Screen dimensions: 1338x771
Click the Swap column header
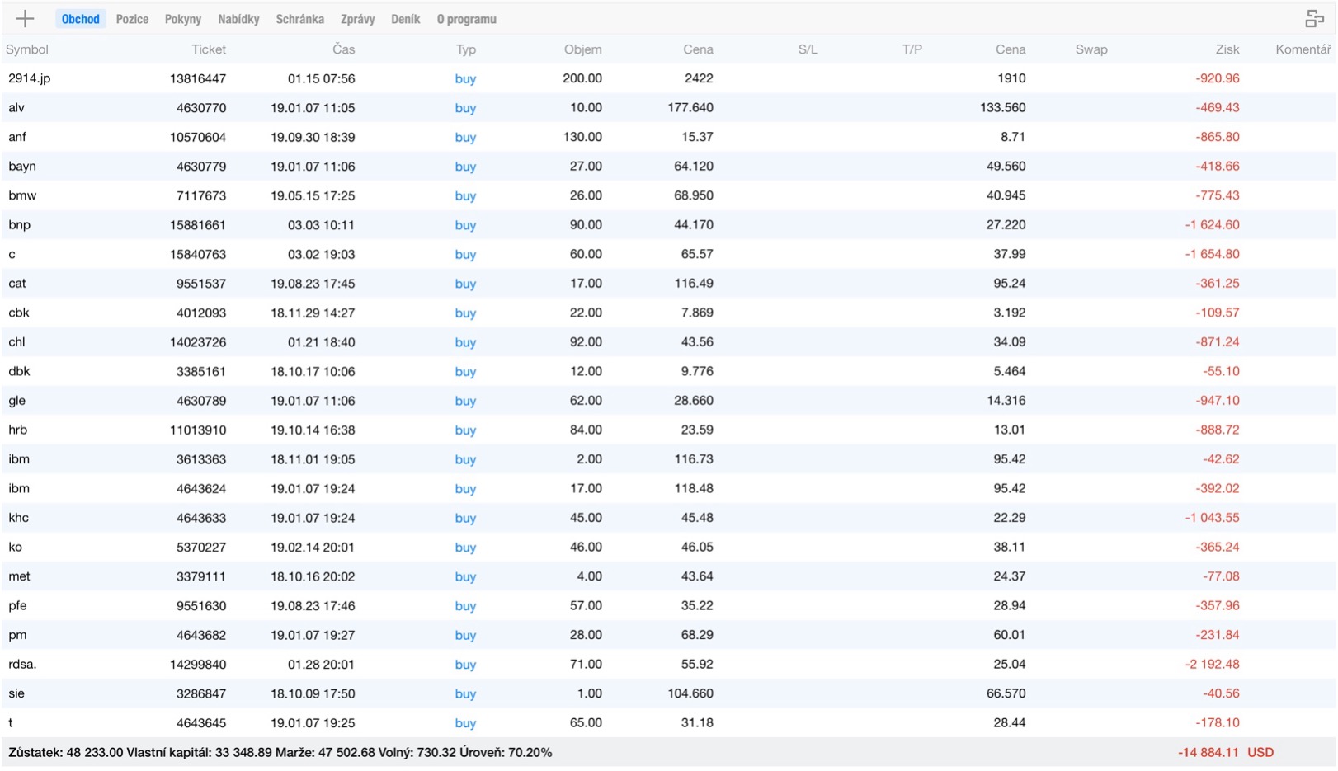(1091, 49)
